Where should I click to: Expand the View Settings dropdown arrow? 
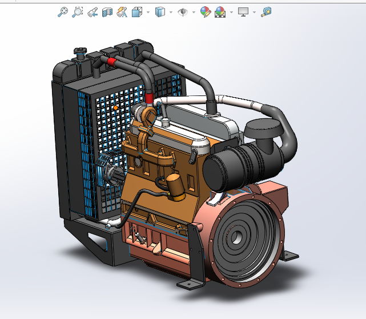coord(254,12)
